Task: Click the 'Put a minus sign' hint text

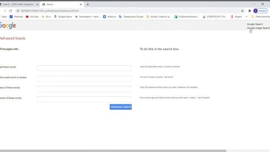Action: pyautogui.click(x=175, y=98)
